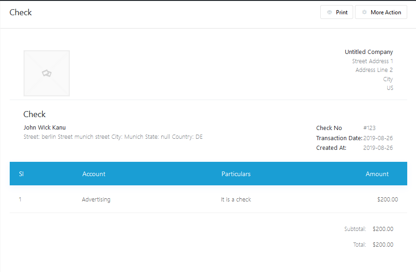The height and width of the screenshot is (272, 416).
Task: Open the More Action dropdown
Action: [381, 12]
